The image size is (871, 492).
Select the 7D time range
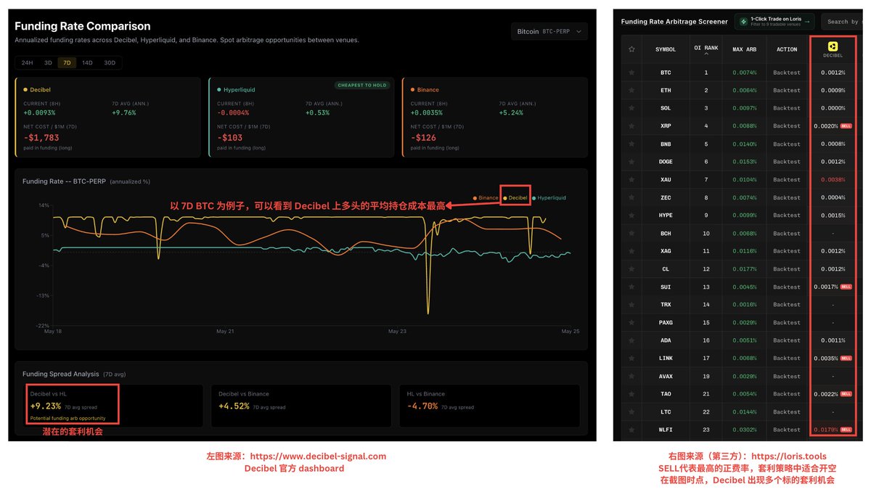[67, 63]
